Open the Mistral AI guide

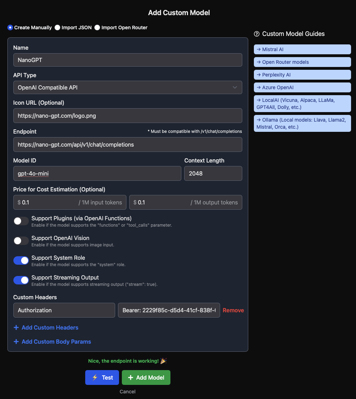[302, 49]
